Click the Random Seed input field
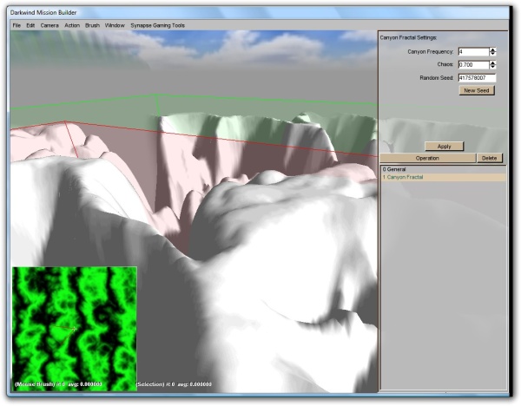Screen dimensions: 521x406 coord(476,78)
